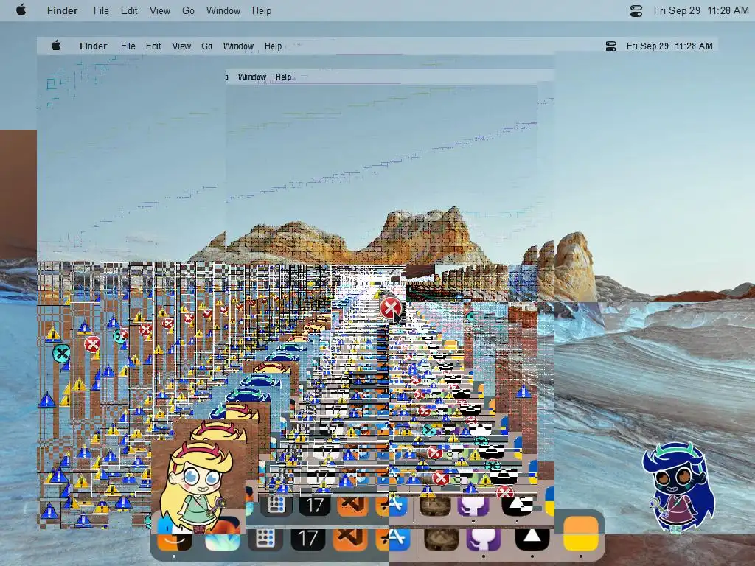Open Control Center from the topmost menu bar
Image resolution: width=755 pixels, height=566 pixels.
[636, 10]
